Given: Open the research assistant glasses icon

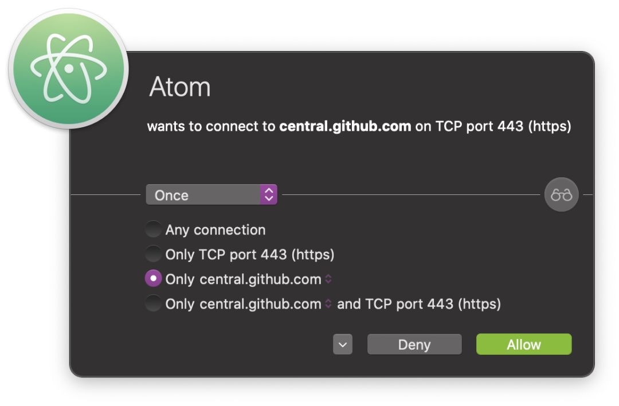Looking at the screenshot, I should (561, 195).
